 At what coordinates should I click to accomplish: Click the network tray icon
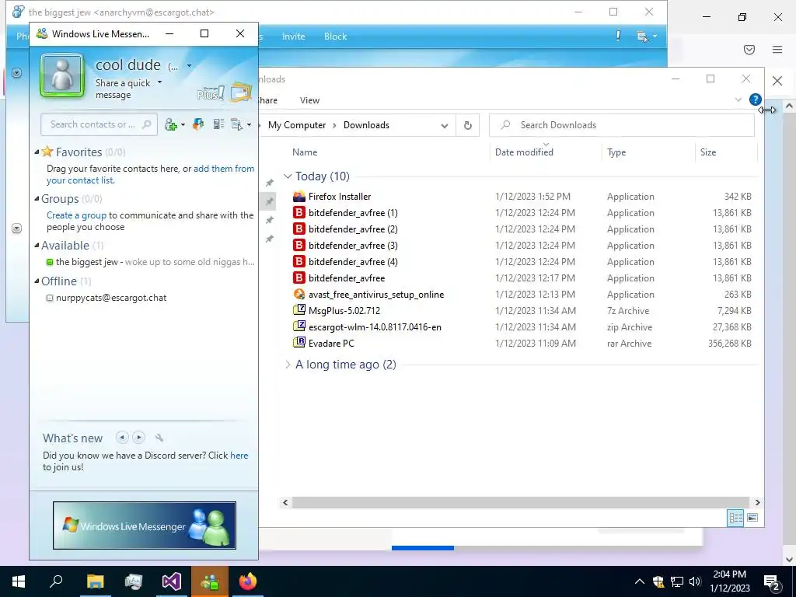tap(677, 581)
